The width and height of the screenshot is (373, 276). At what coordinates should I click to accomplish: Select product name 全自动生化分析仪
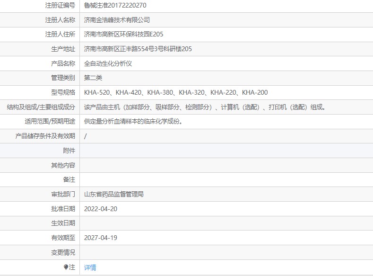click(108, 63)
